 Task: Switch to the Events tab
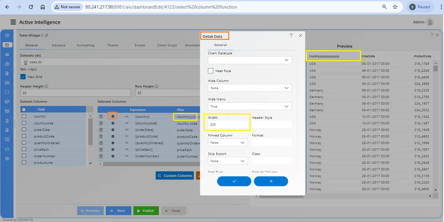(140, 45)
